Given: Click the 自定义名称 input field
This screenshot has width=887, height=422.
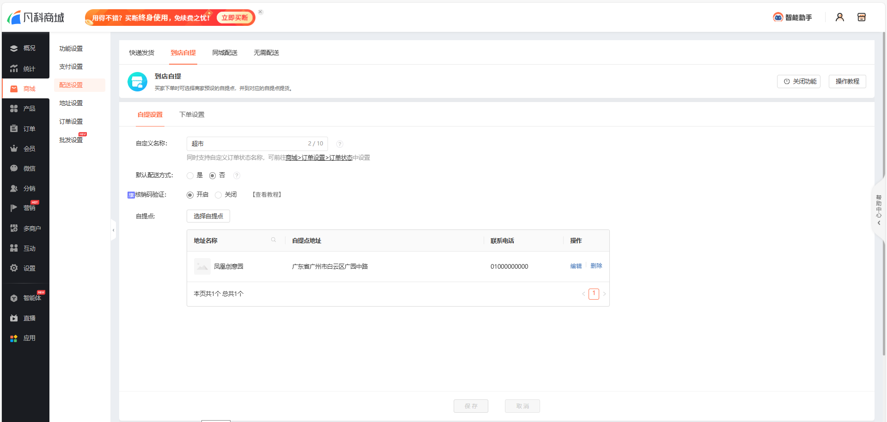Looking at the screenshot, I should [x=247, y=144].
